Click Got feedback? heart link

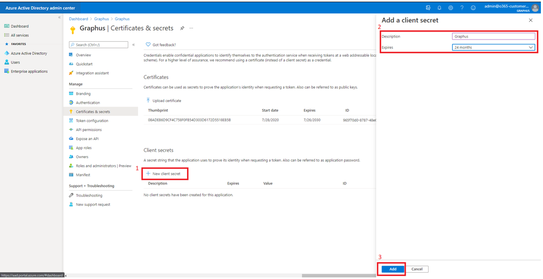(161, 45)
